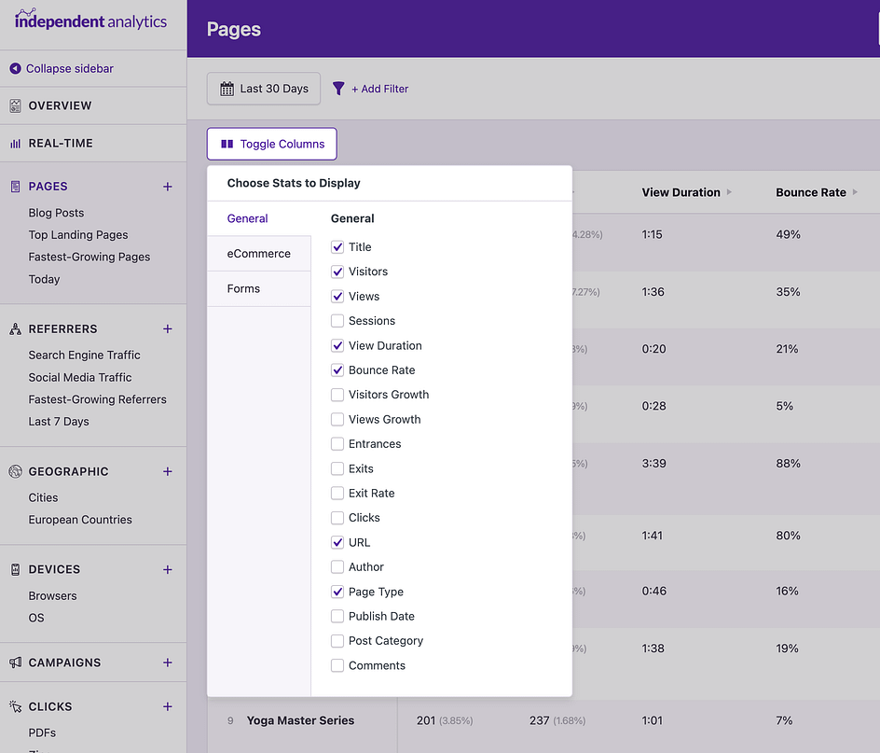Enable the Sessions column checkbox
The image size is (880, 753).
click(x=337, y=321)
